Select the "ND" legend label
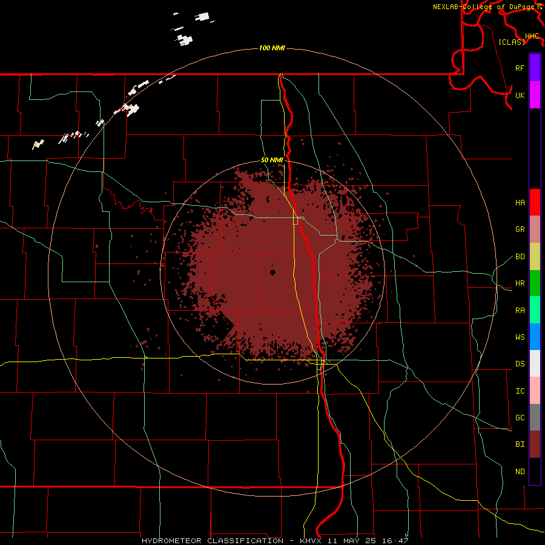The image size is (545, 545). (520, 471)
